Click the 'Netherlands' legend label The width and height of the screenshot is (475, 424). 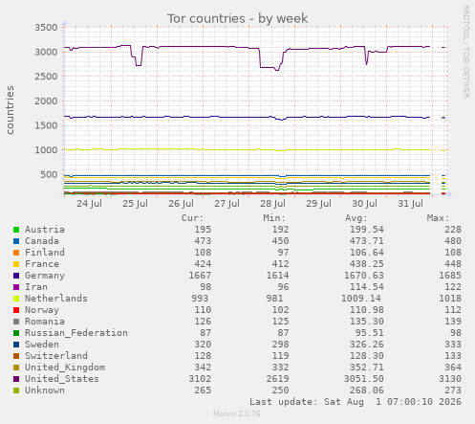[56, 299]
